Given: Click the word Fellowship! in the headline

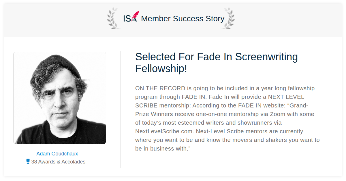Looking at the screenshot, I should pos(161,69).
